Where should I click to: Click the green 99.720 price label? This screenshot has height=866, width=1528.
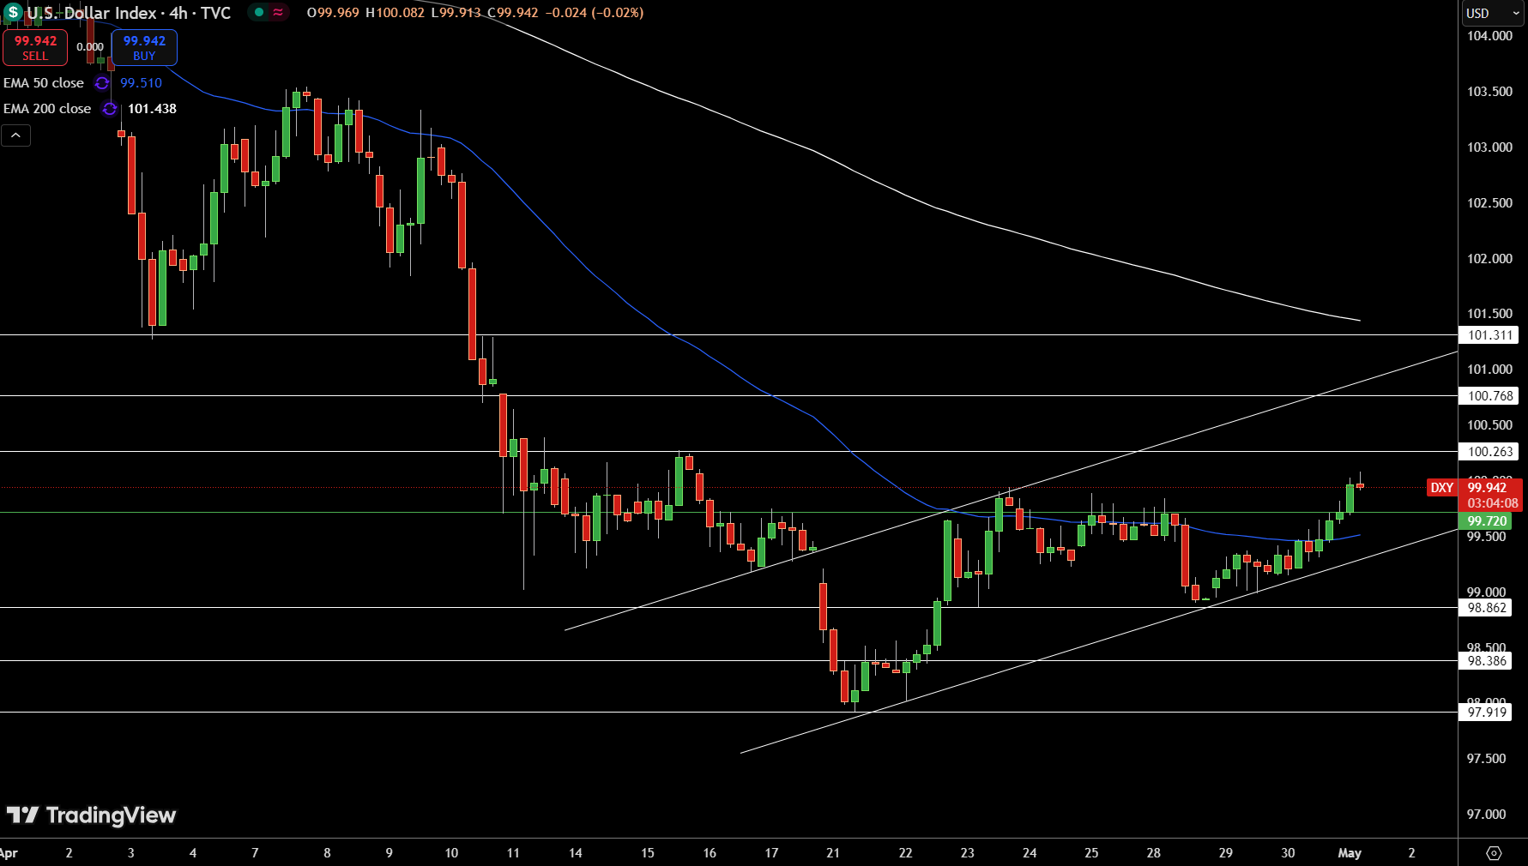coord(1486,521)
